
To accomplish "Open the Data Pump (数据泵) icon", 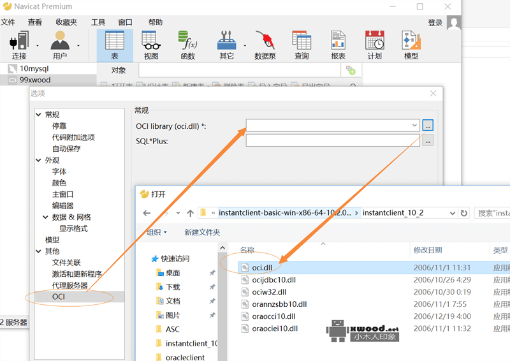I will [265, 45].
